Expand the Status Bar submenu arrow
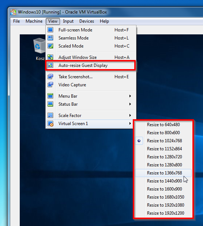This screenshot has height=226, width=203. pyautogui.click(x=130, y=104)
